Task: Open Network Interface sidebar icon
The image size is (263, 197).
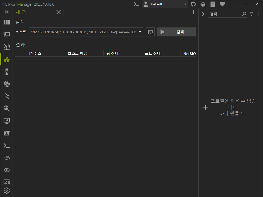Action: pyautogui.click(x=6, y=35)
